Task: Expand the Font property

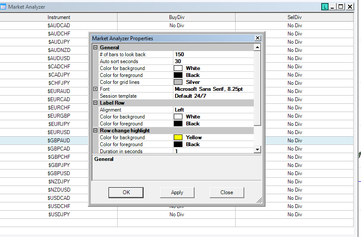Action: [x=95, y=89]
